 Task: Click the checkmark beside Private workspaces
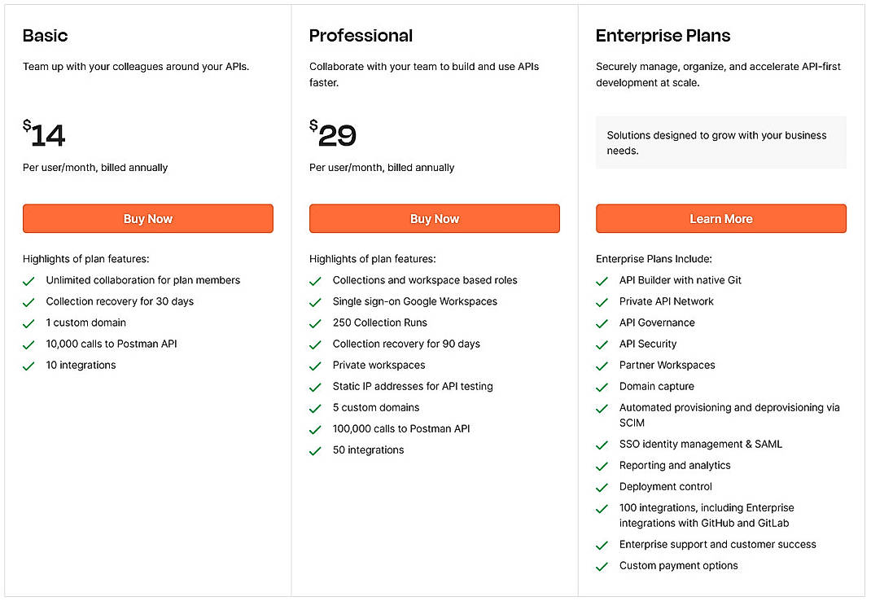click(x=315, y=365)
